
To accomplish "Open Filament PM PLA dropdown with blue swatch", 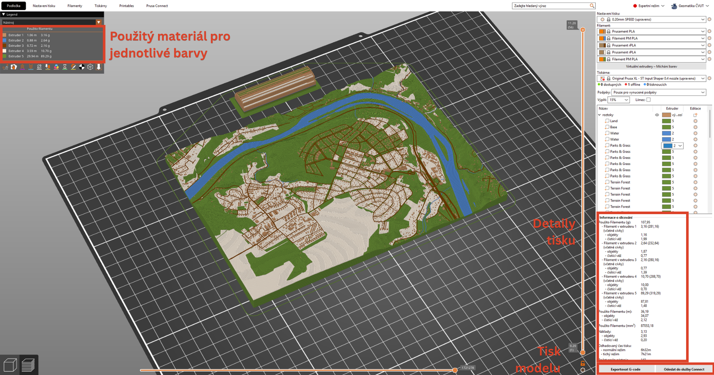I will pos(651,38).
